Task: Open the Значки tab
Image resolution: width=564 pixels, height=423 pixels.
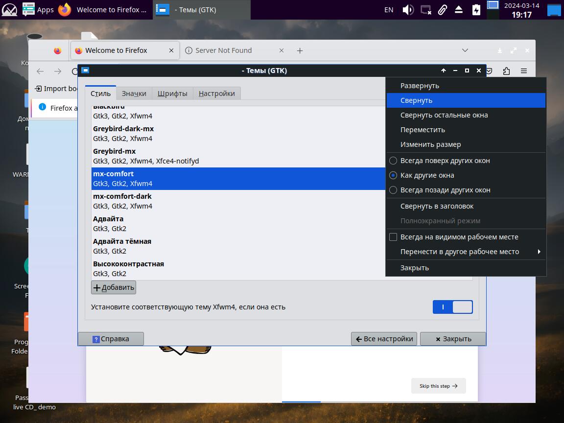Action: [134, 94]
